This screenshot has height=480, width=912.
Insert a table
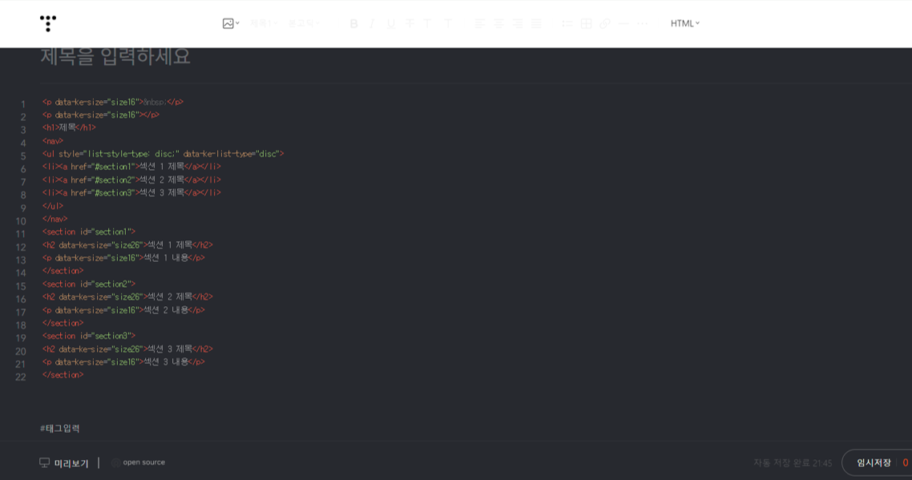pyautogui.click(x=585, y=24)
